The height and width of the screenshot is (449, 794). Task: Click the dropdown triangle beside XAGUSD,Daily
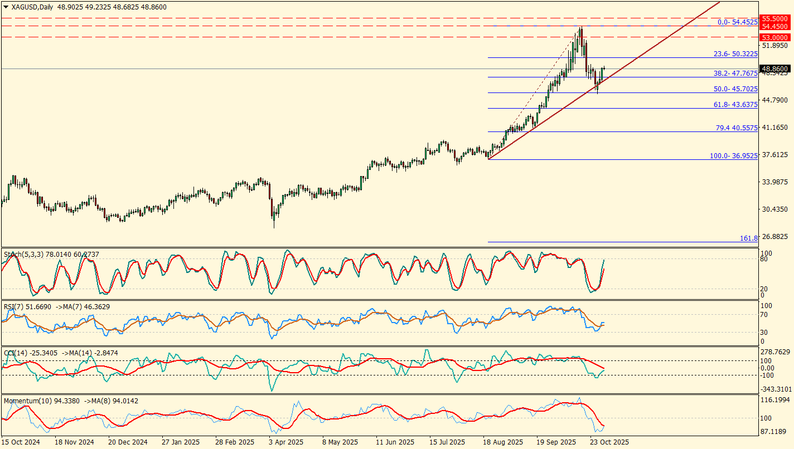[6, 7]
